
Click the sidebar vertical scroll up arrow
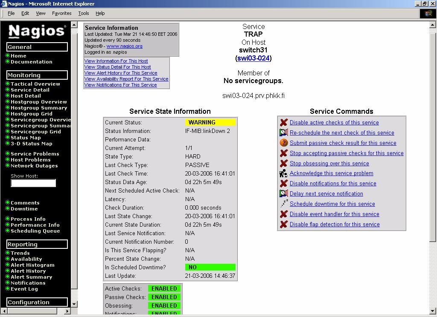pyautogui.click(x=74, y=25)
